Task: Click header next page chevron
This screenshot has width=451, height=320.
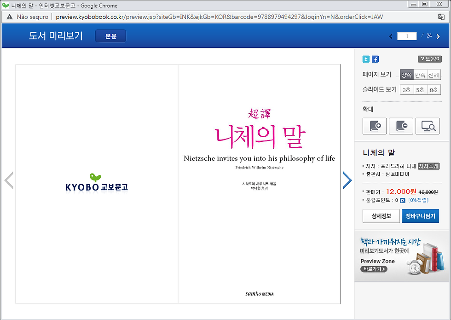Action: pyautogui.click(x=438, y=36)
